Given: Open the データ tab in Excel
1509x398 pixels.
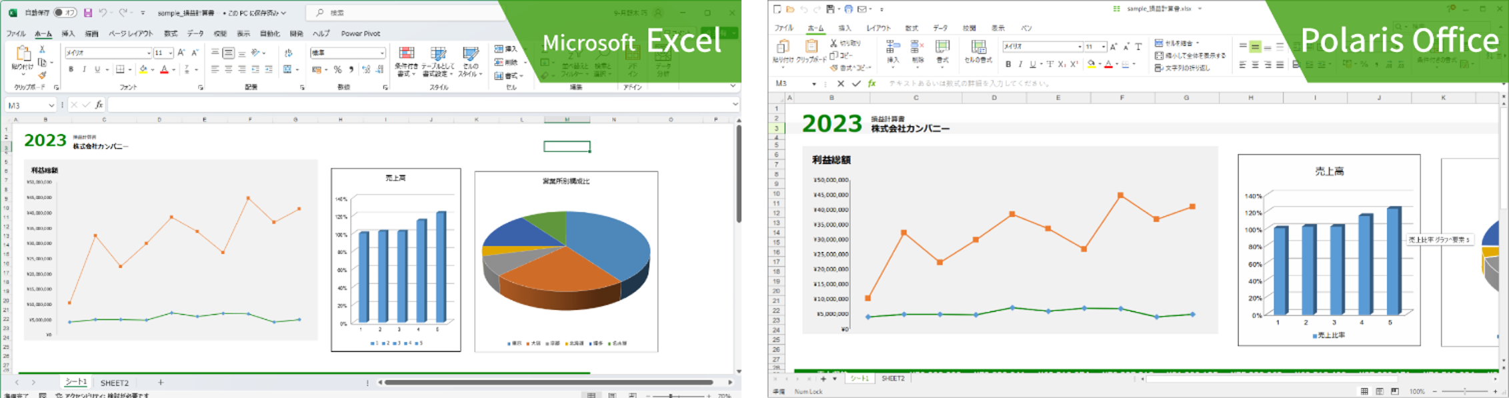Looking at the screenshot, I should tap(195, 33).
